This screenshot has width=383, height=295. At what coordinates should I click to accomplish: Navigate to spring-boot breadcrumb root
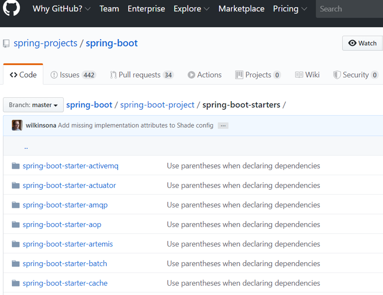click(89, 105)
